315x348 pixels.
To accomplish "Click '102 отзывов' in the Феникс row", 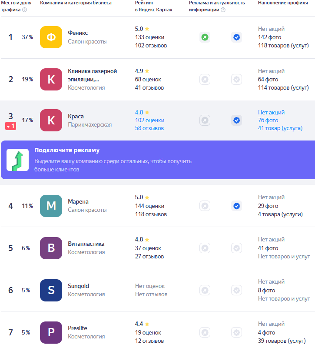I will [x=151, y=46].
